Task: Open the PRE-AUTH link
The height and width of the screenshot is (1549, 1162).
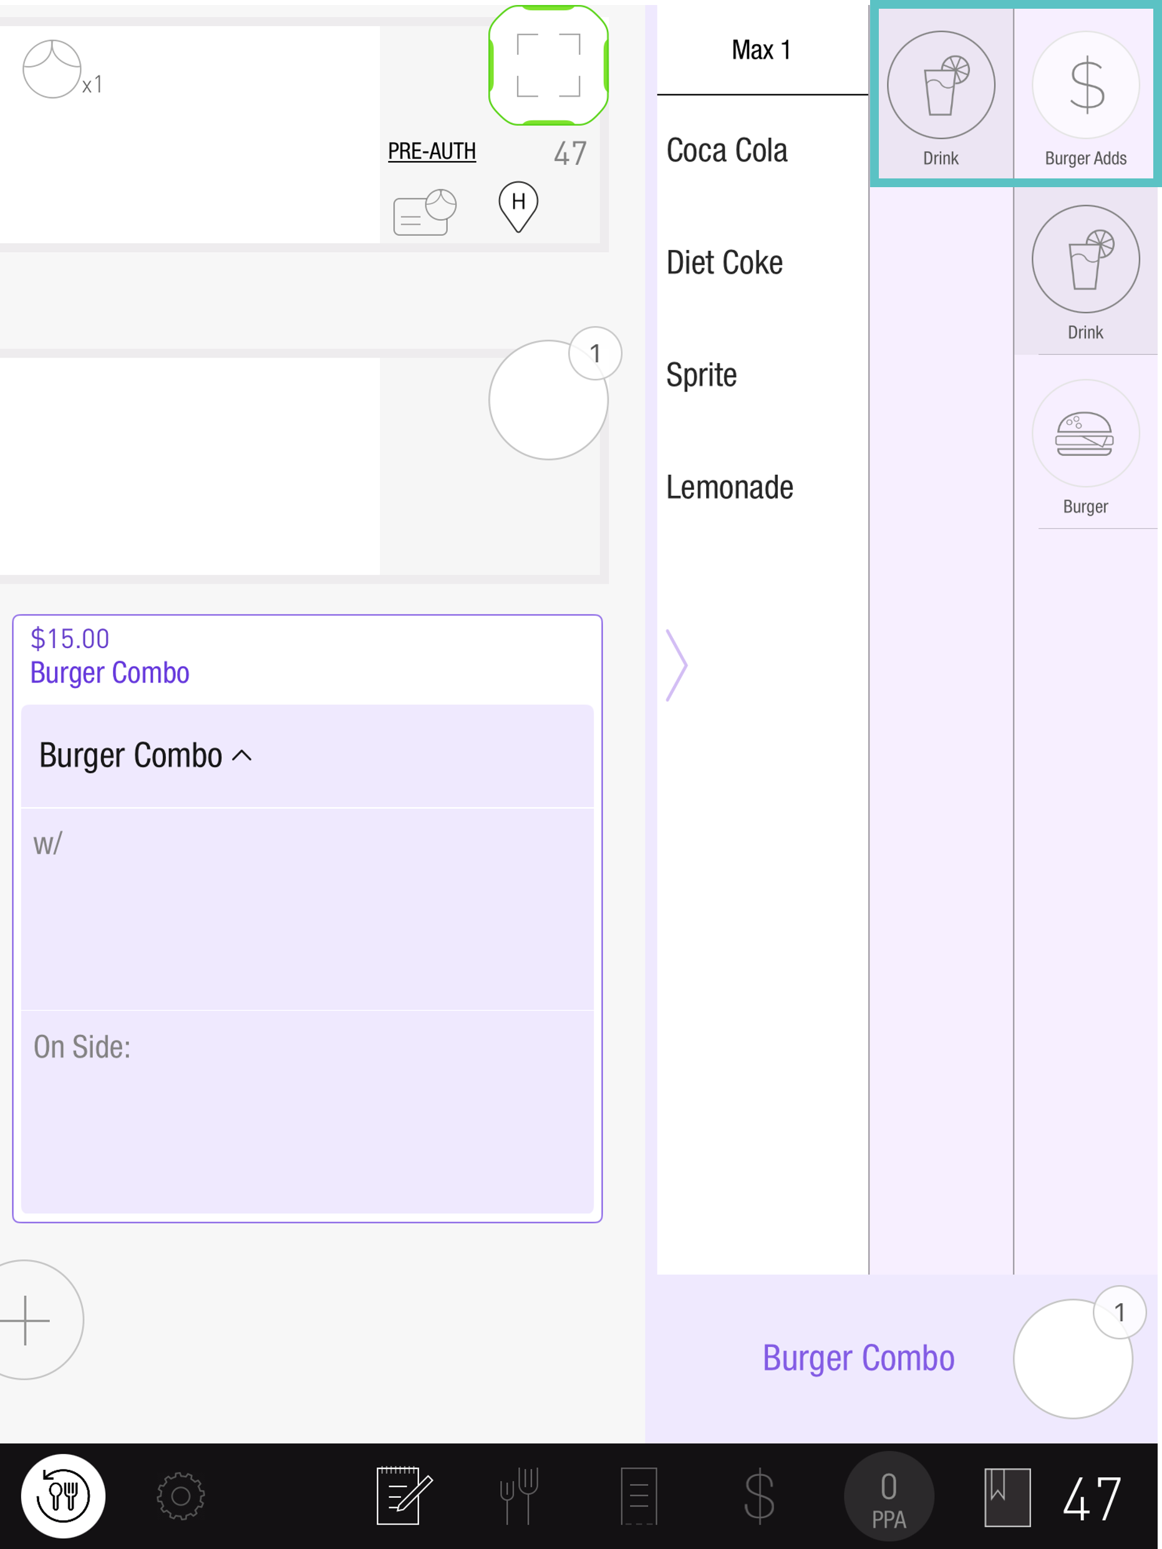Action: (432, 151)
